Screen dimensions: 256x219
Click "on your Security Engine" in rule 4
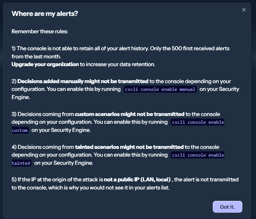click(63, 163)
